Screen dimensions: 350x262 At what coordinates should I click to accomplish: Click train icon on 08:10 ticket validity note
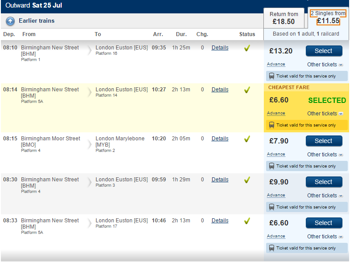(271, 76)
